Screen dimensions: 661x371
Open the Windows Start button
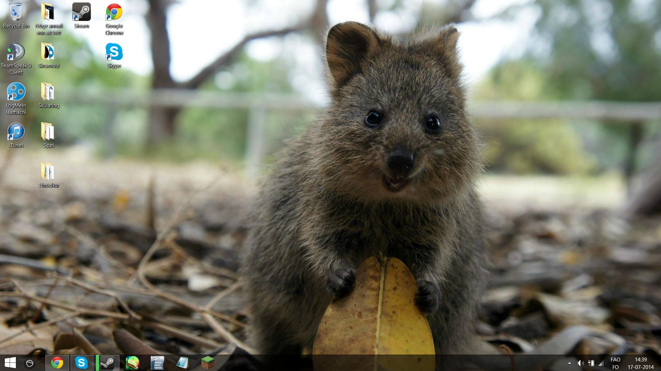pyautogui.click(x=10, y=363)
